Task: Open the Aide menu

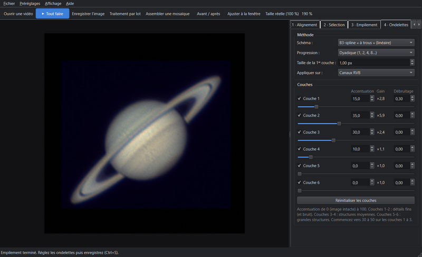Action: coord(70,4)
